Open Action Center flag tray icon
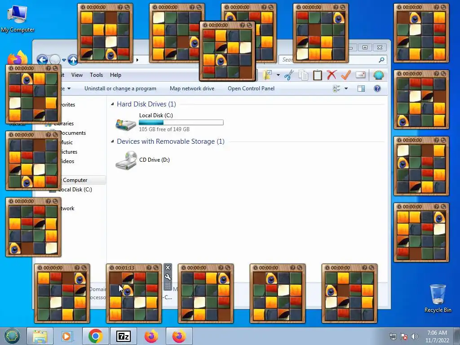The width and height of the screenshot is (460, 345). [404, 336]
